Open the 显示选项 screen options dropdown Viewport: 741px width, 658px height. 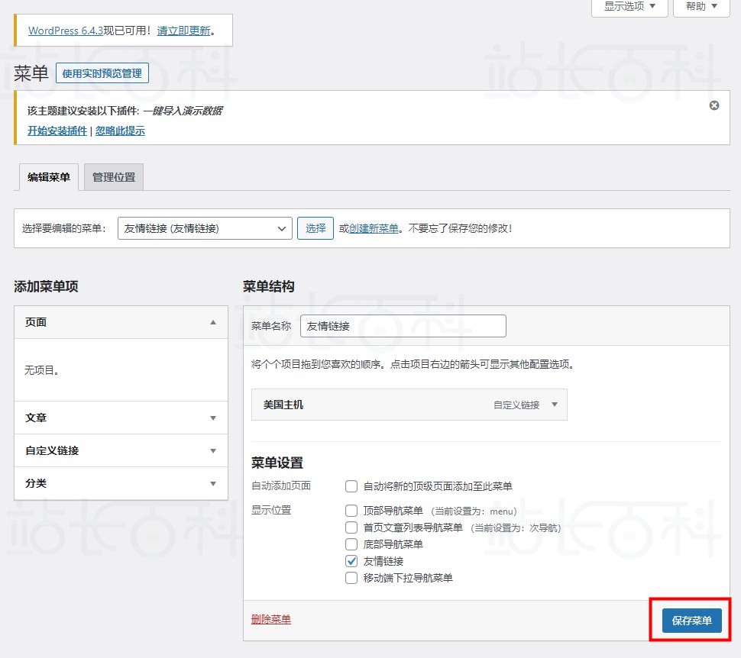pos(629,7)
